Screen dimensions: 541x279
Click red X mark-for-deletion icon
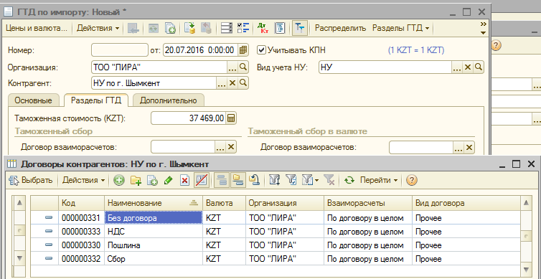tap(185, 180)
